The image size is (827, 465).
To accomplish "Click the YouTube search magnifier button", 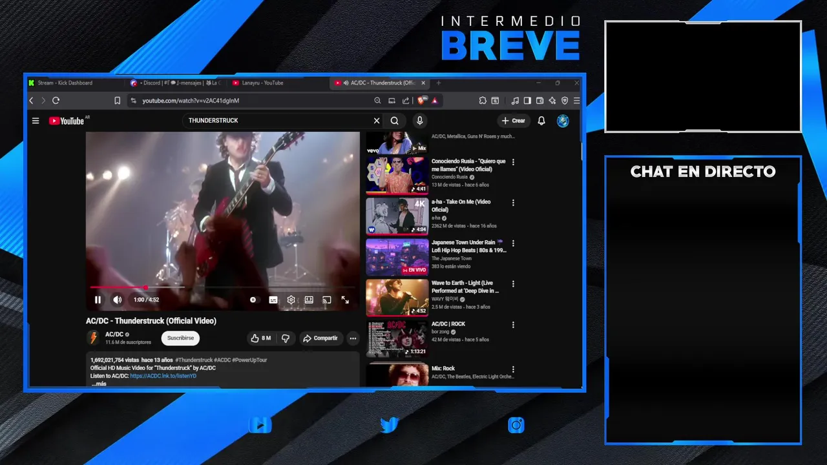I will click(x=395, y=121).
